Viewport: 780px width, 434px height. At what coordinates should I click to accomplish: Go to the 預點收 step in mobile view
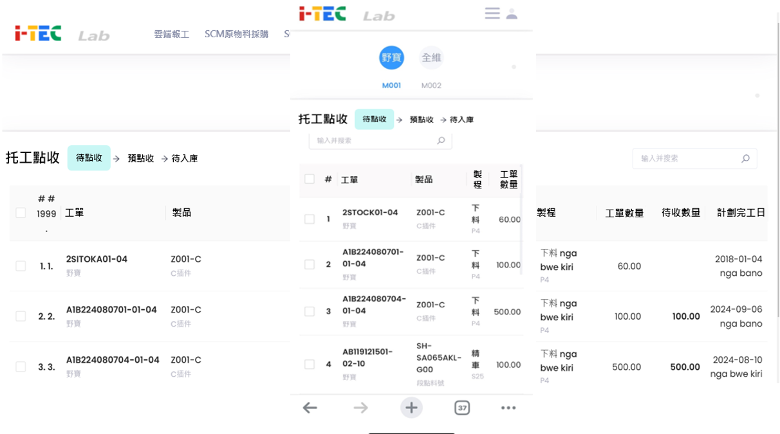point(422,120)
